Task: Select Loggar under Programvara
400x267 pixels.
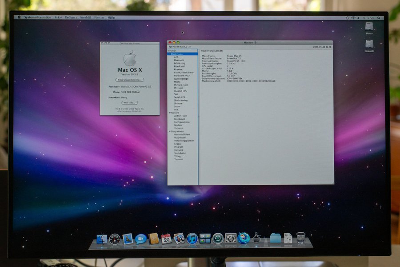Action: coord(177,144)
